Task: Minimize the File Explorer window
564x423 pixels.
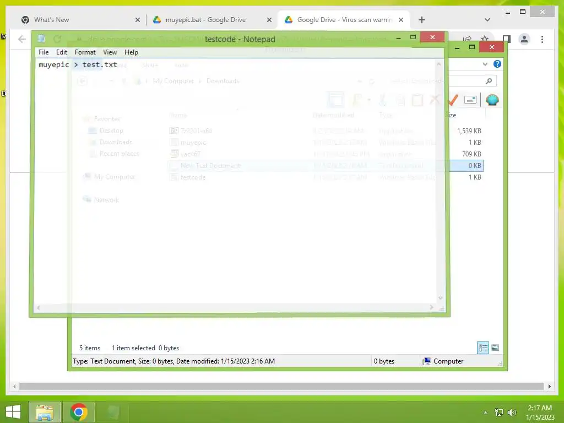Action: [x=457, y=48]
